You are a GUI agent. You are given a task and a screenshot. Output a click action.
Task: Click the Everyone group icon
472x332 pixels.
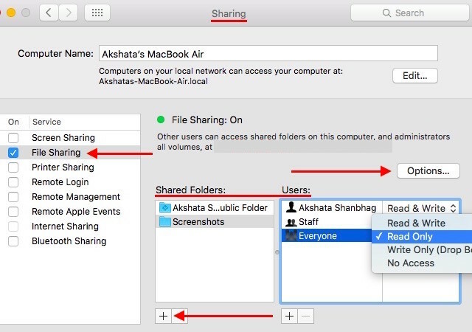coord(291,235)
